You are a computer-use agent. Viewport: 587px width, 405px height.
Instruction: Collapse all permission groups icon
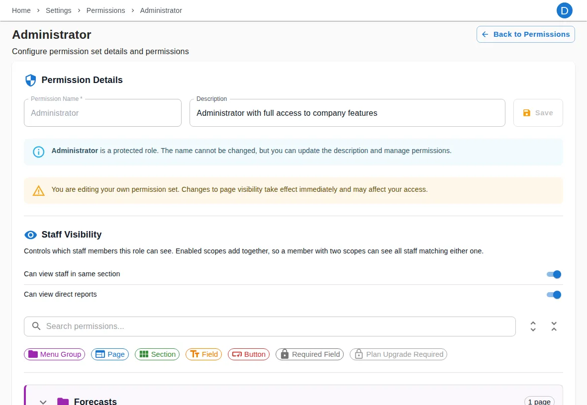point(554,326)
